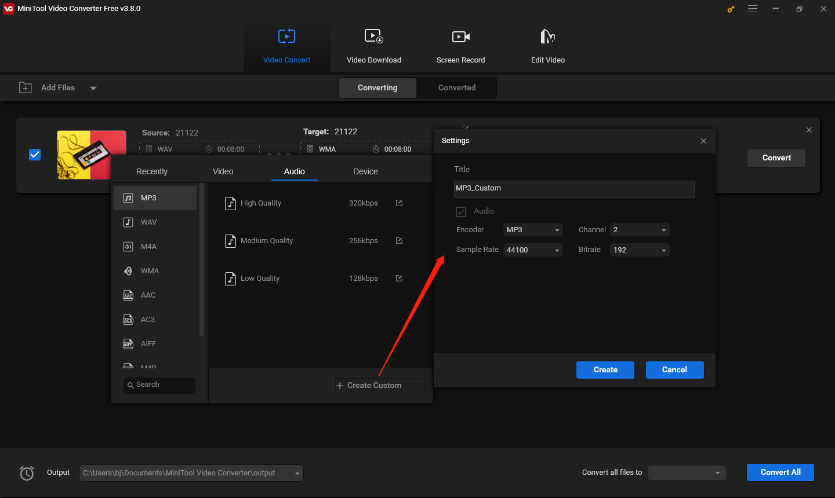Open the Bitrate dropdown
This screenshot has height=498, width=835.
[x=640, y=250]
